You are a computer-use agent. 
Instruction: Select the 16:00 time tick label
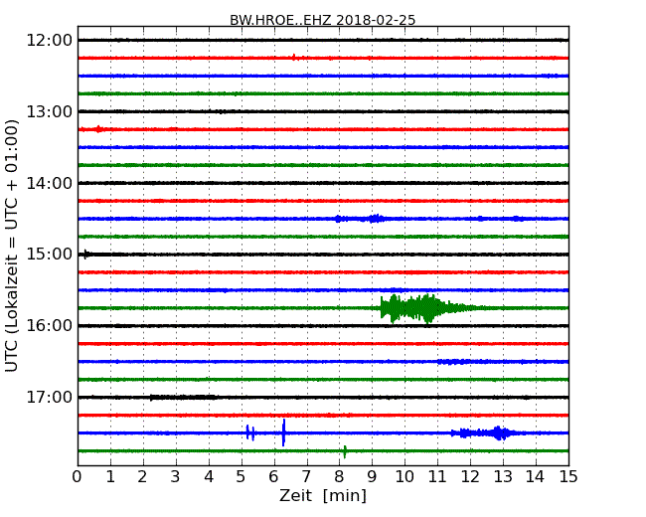click(x=49, y=326)
